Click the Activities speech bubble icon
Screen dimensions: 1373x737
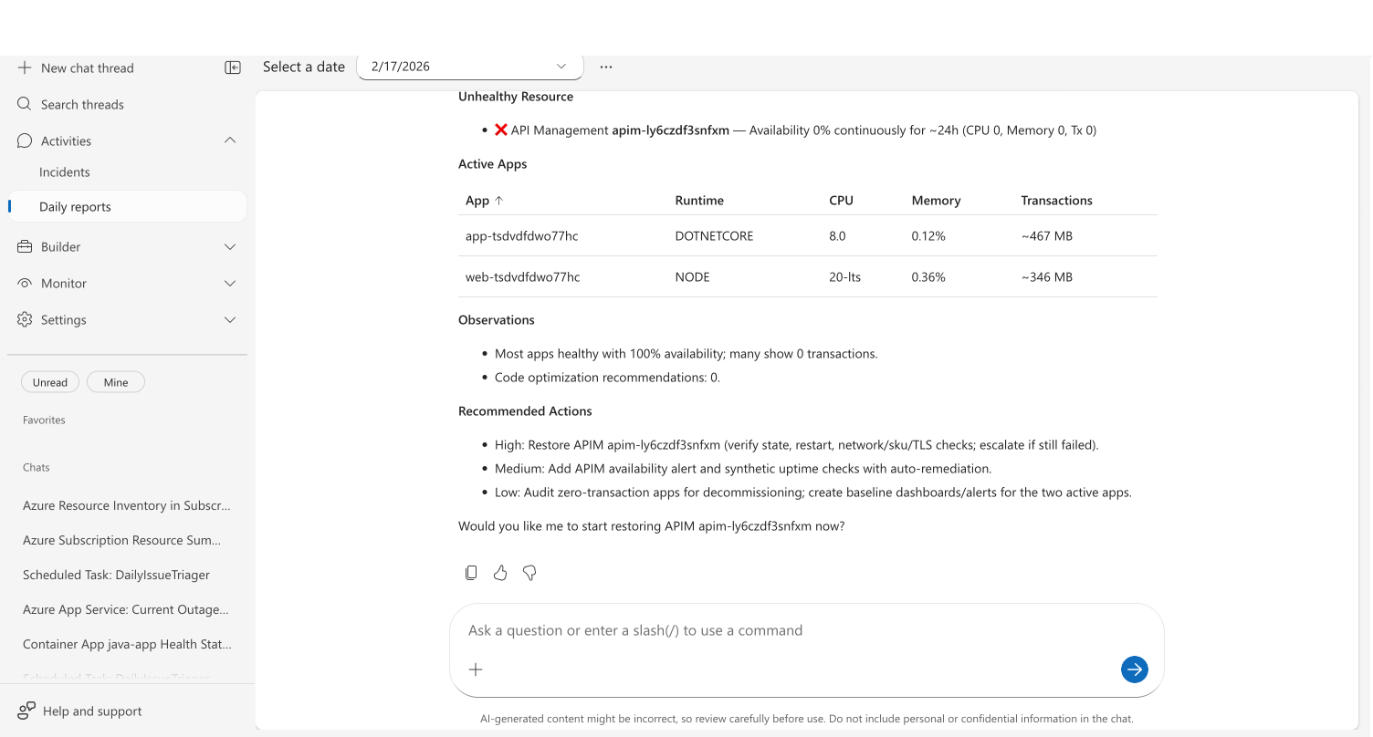click(x=25, y=140)
